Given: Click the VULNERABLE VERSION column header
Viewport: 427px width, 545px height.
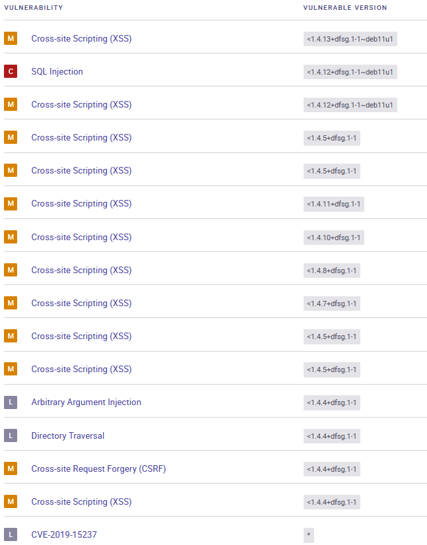Looking at the screenshot, I should click(345, 8).
